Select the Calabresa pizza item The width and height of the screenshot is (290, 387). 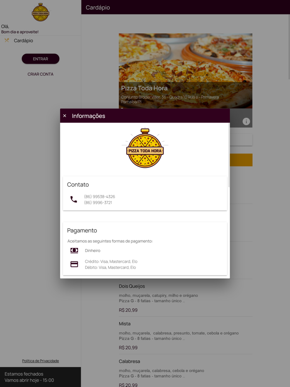[x=186, y=371]
